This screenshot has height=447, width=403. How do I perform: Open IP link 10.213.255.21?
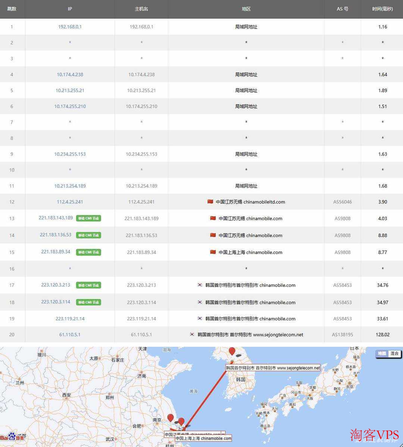(x=70, y=90)
